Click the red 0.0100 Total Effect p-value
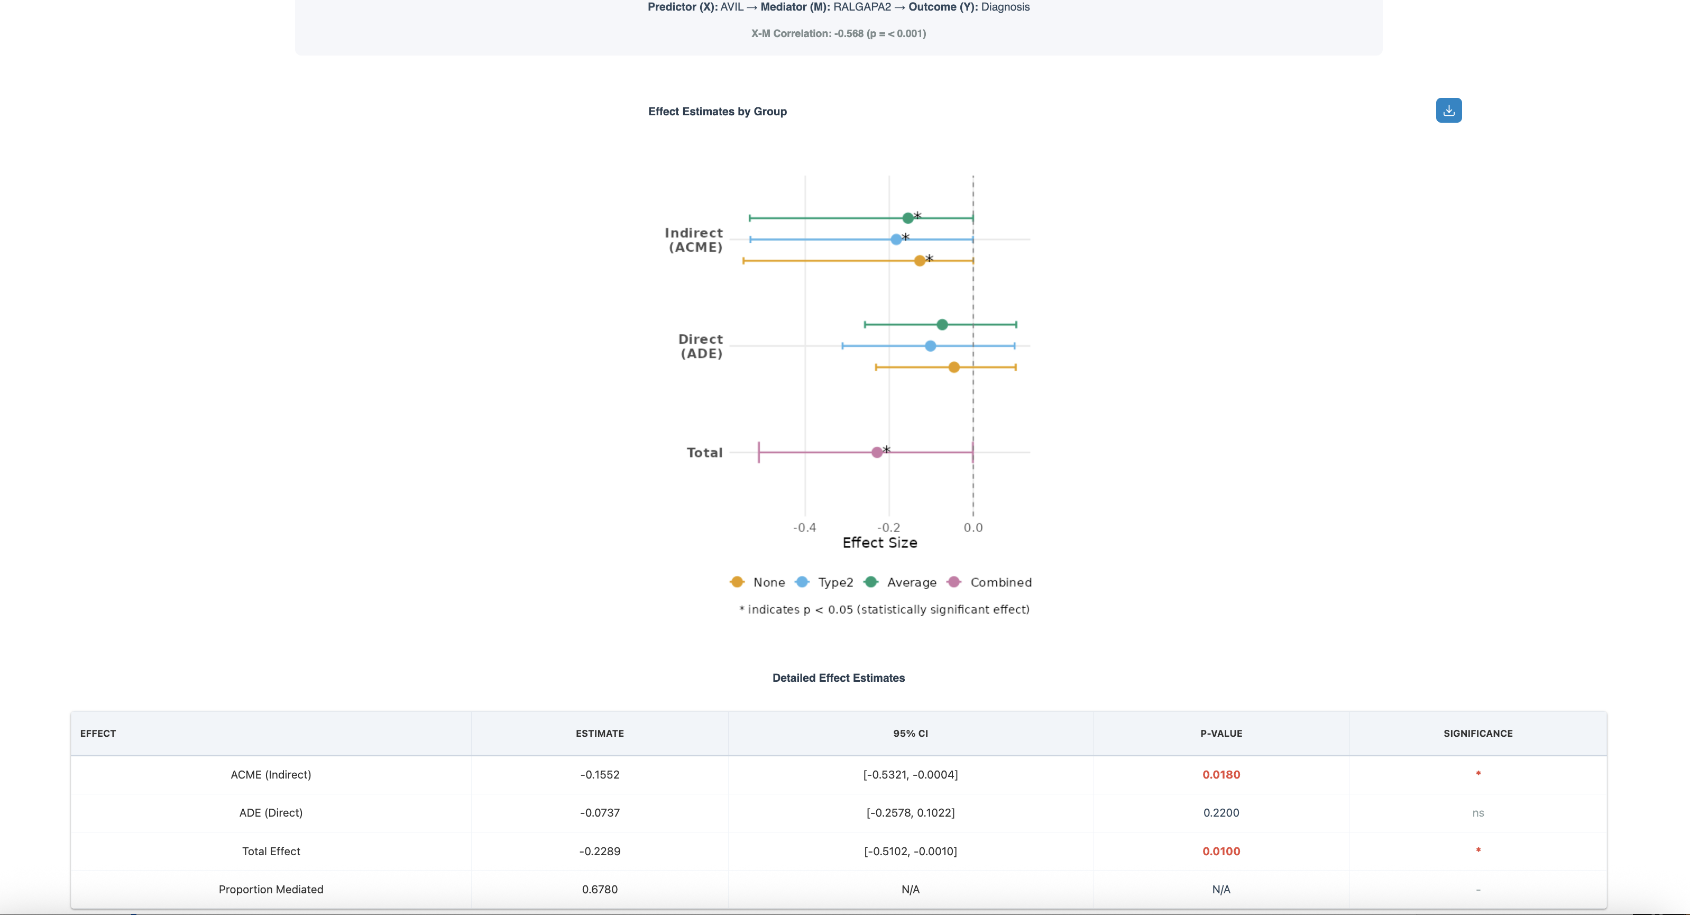The height and width of the screenshot is (915, 1690). pyautogui.click(x=1220, y=850)
